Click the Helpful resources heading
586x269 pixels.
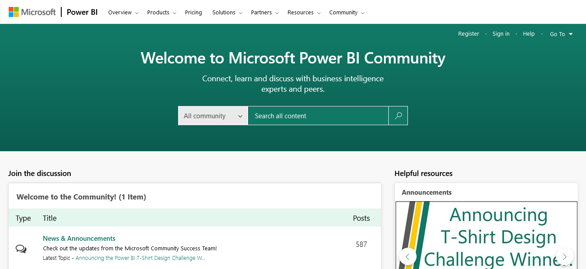pyautogui.click(x=424, y=173)
